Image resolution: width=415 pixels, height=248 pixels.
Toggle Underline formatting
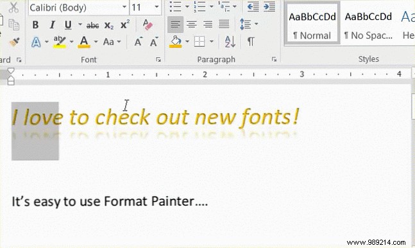[x=68, y=25]
